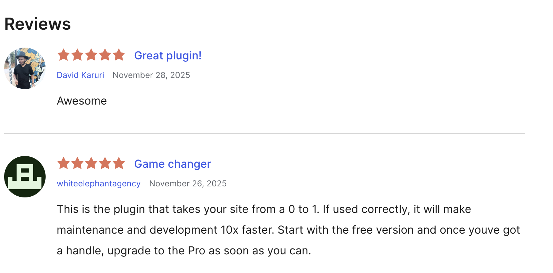The image size is (553, 273).
Task: Click the fifth star on the Game changer review
Action: (x=119, y=164)
